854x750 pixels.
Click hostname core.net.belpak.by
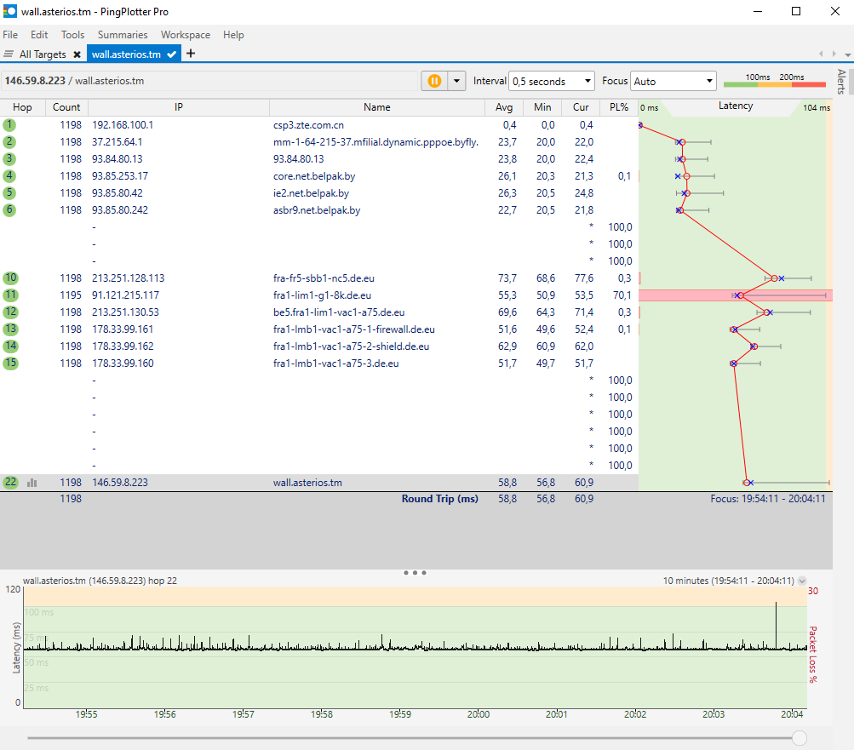[x=314, y=176]
